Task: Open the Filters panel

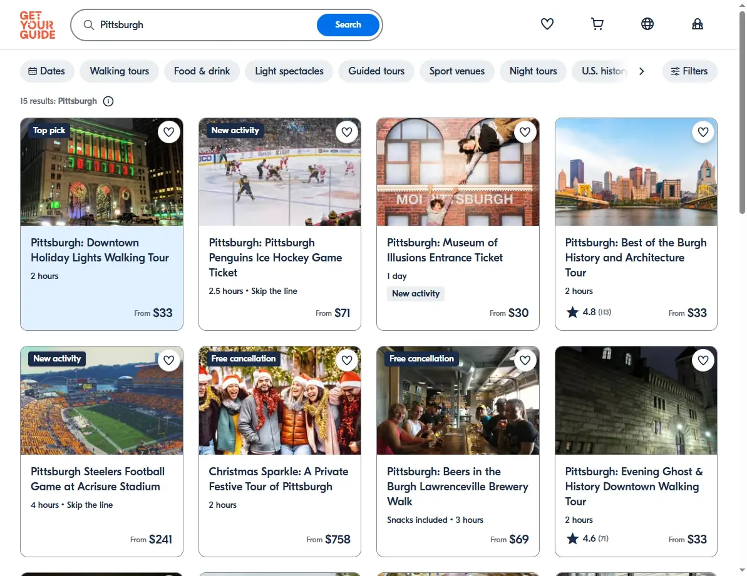Action: coord(689,71)
